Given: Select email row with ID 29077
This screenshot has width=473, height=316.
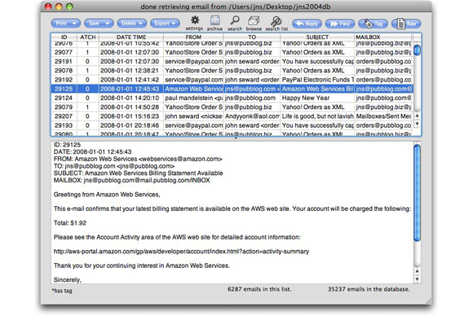Looking at the screenshot, I should pos(232,52).
